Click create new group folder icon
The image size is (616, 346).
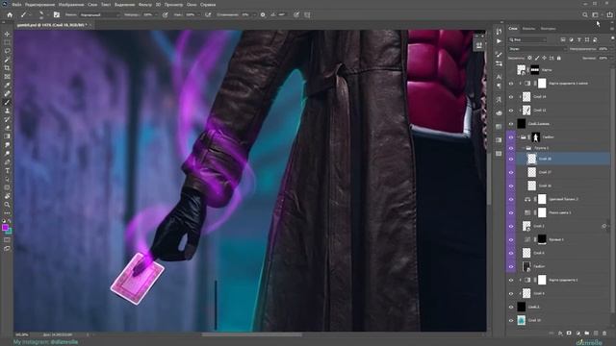[586, 334]
